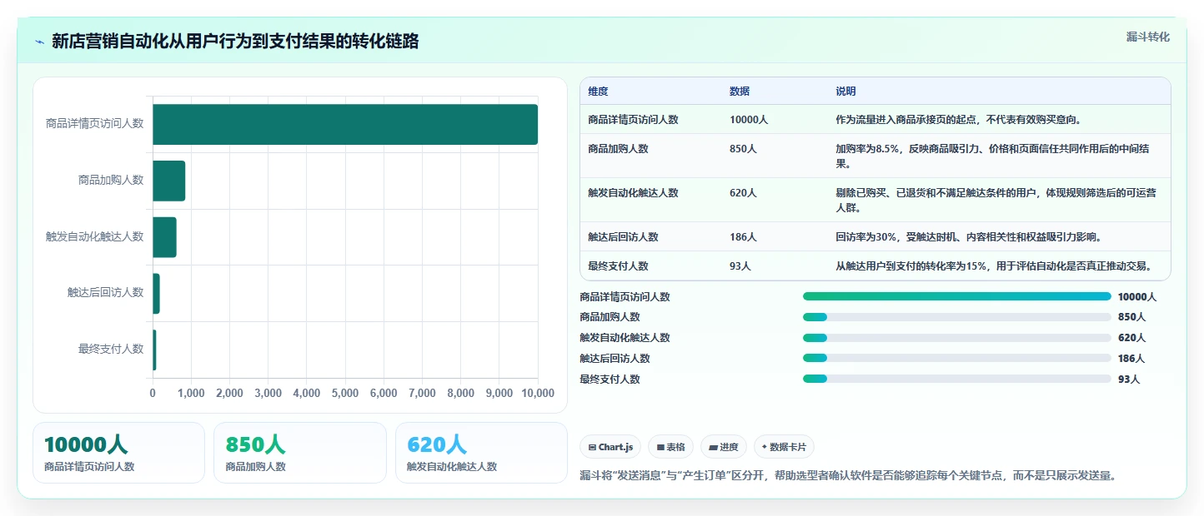Click the lightning icon before the page title

[39, 42]
